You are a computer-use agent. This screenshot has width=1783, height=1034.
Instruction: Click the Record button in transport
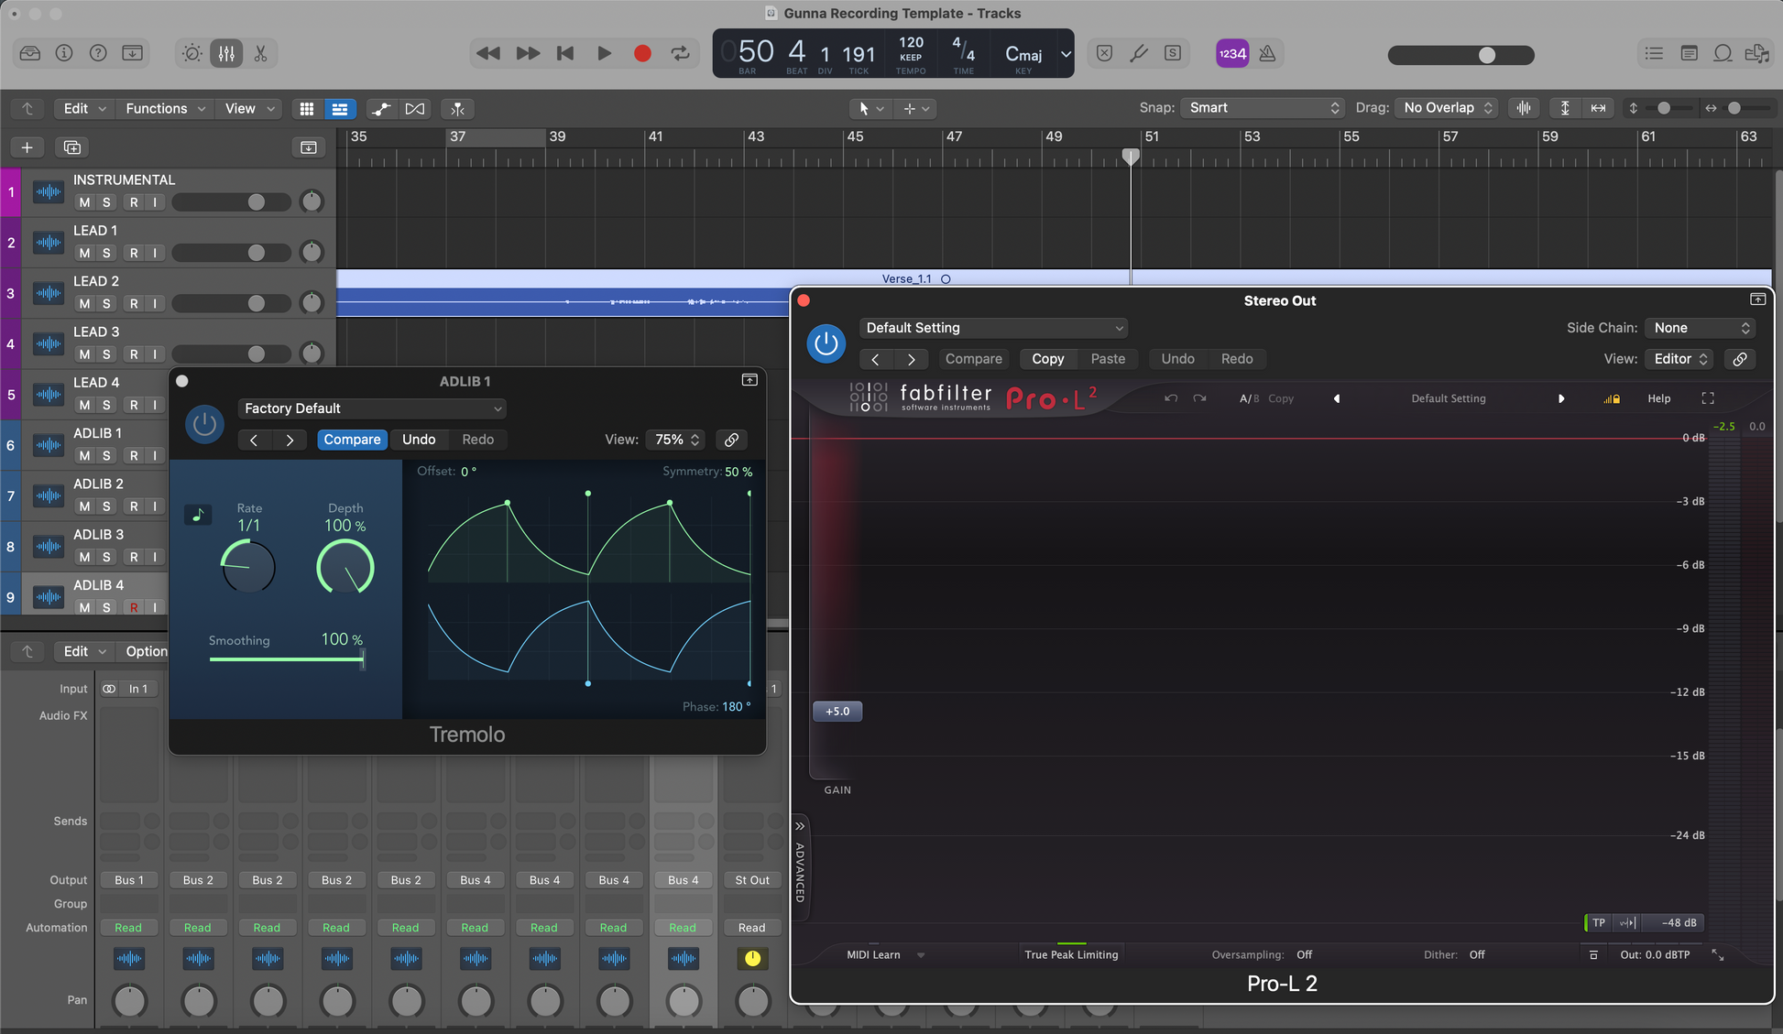tap(642, 53)
